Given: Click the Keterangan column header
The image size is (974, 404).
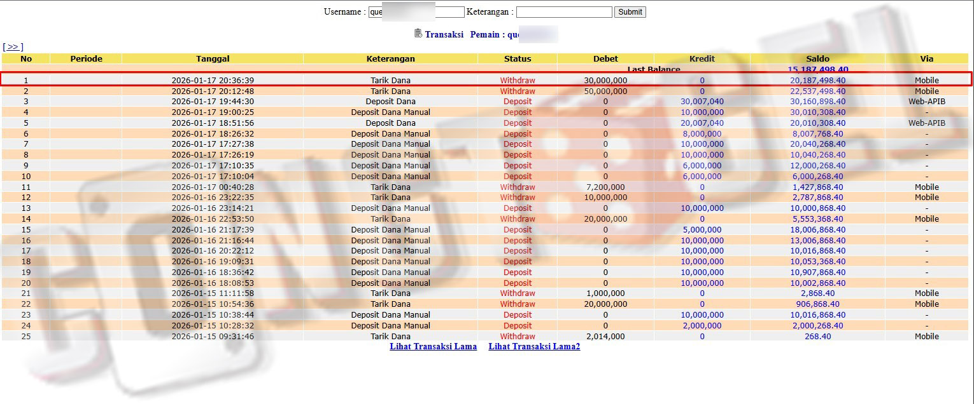Looking at the screenshot, I should (x=390, y=58).
